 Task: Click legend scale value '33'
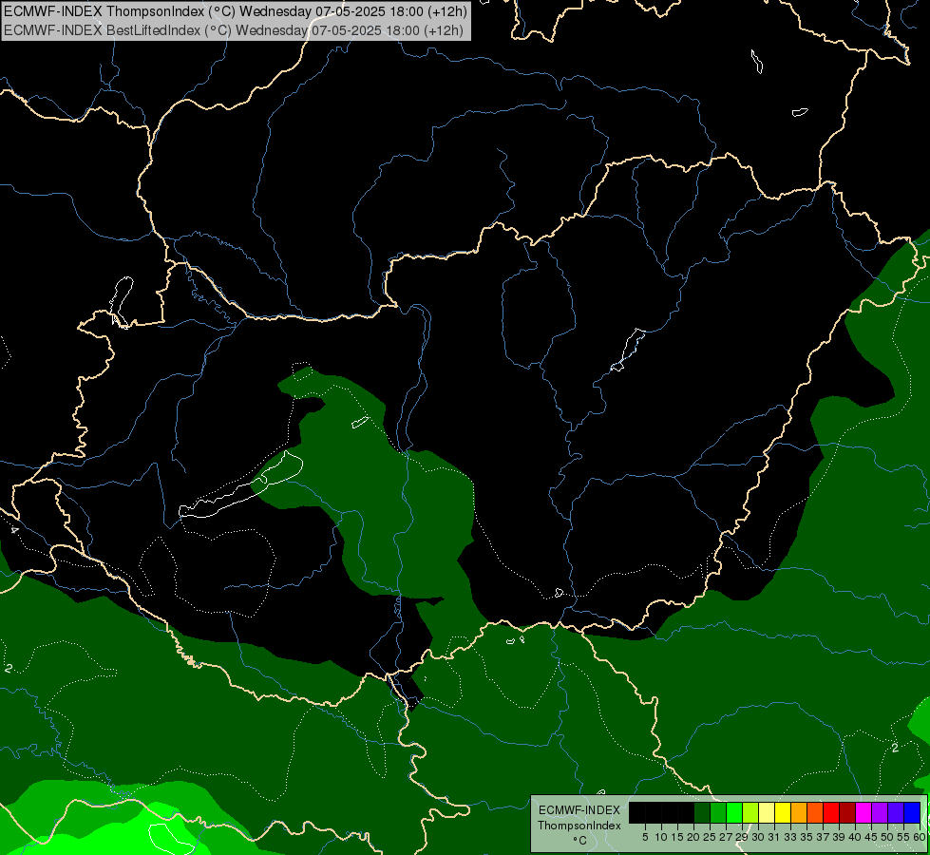point(790,837)
